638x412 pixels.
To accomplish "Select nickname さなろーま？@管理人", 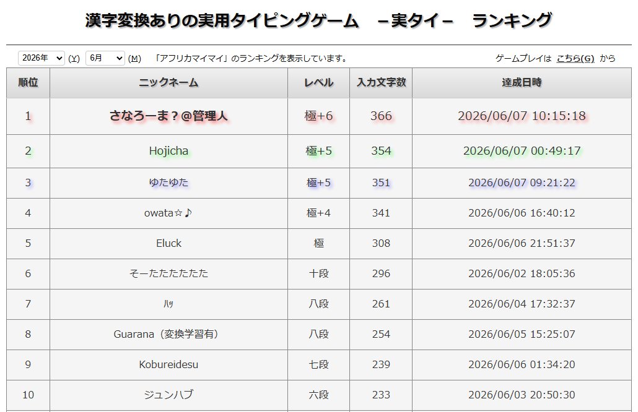I will pyautogui.click(x=168, y=116).
